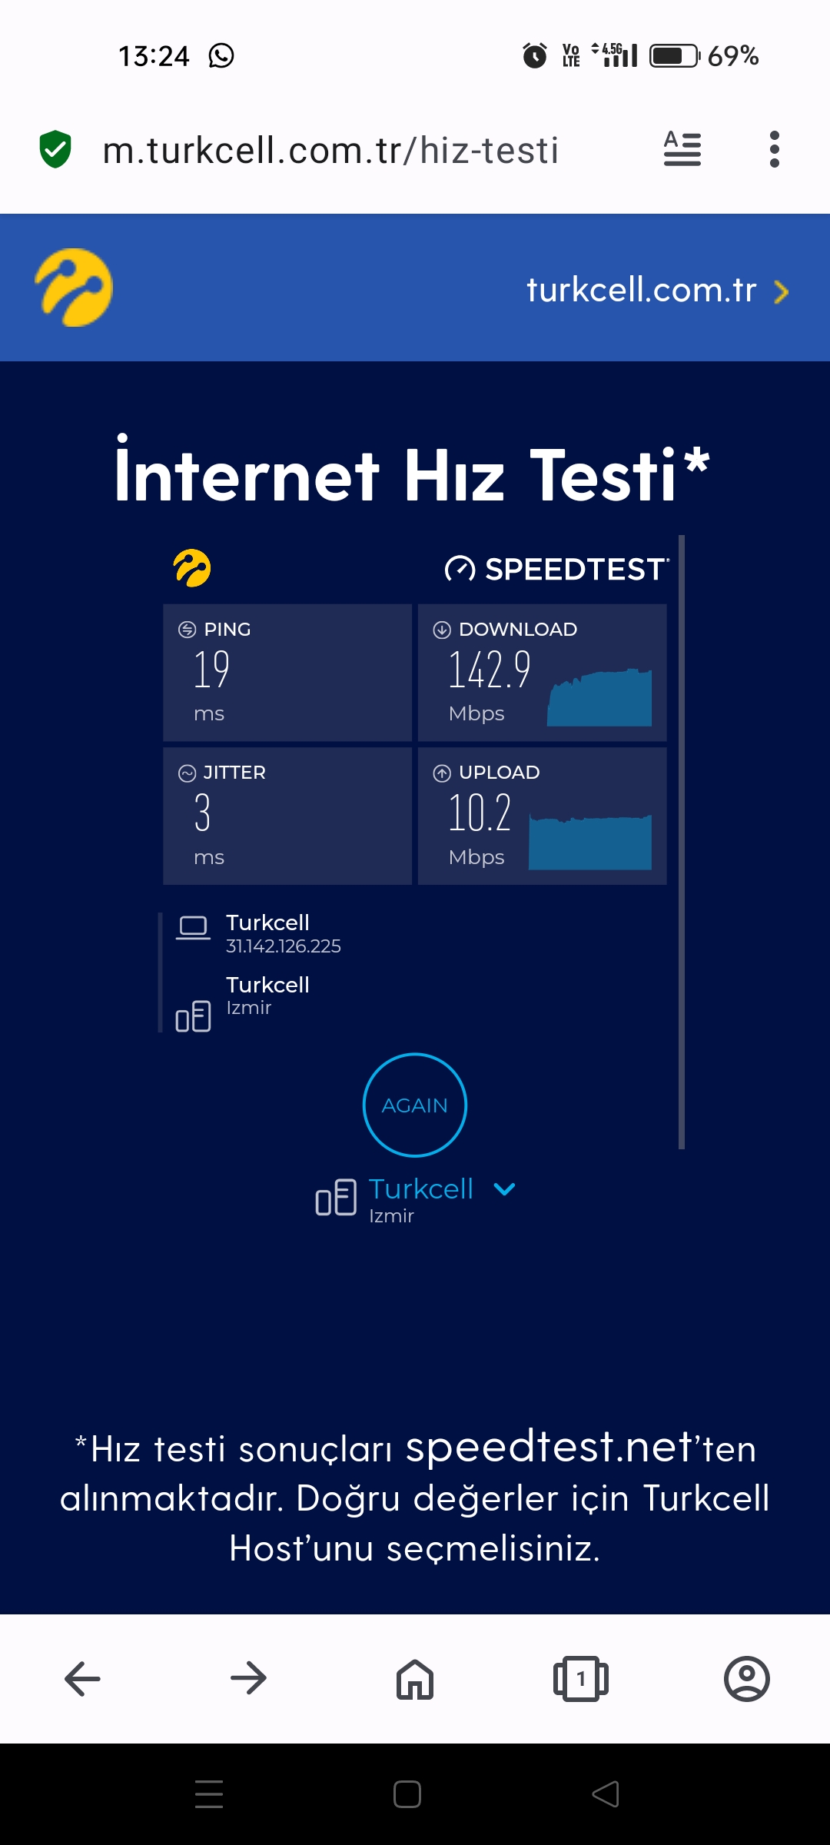Select the Turkcell server name below AGAIN
This screenshot has height=1845, width=830.
[421, 1189]
